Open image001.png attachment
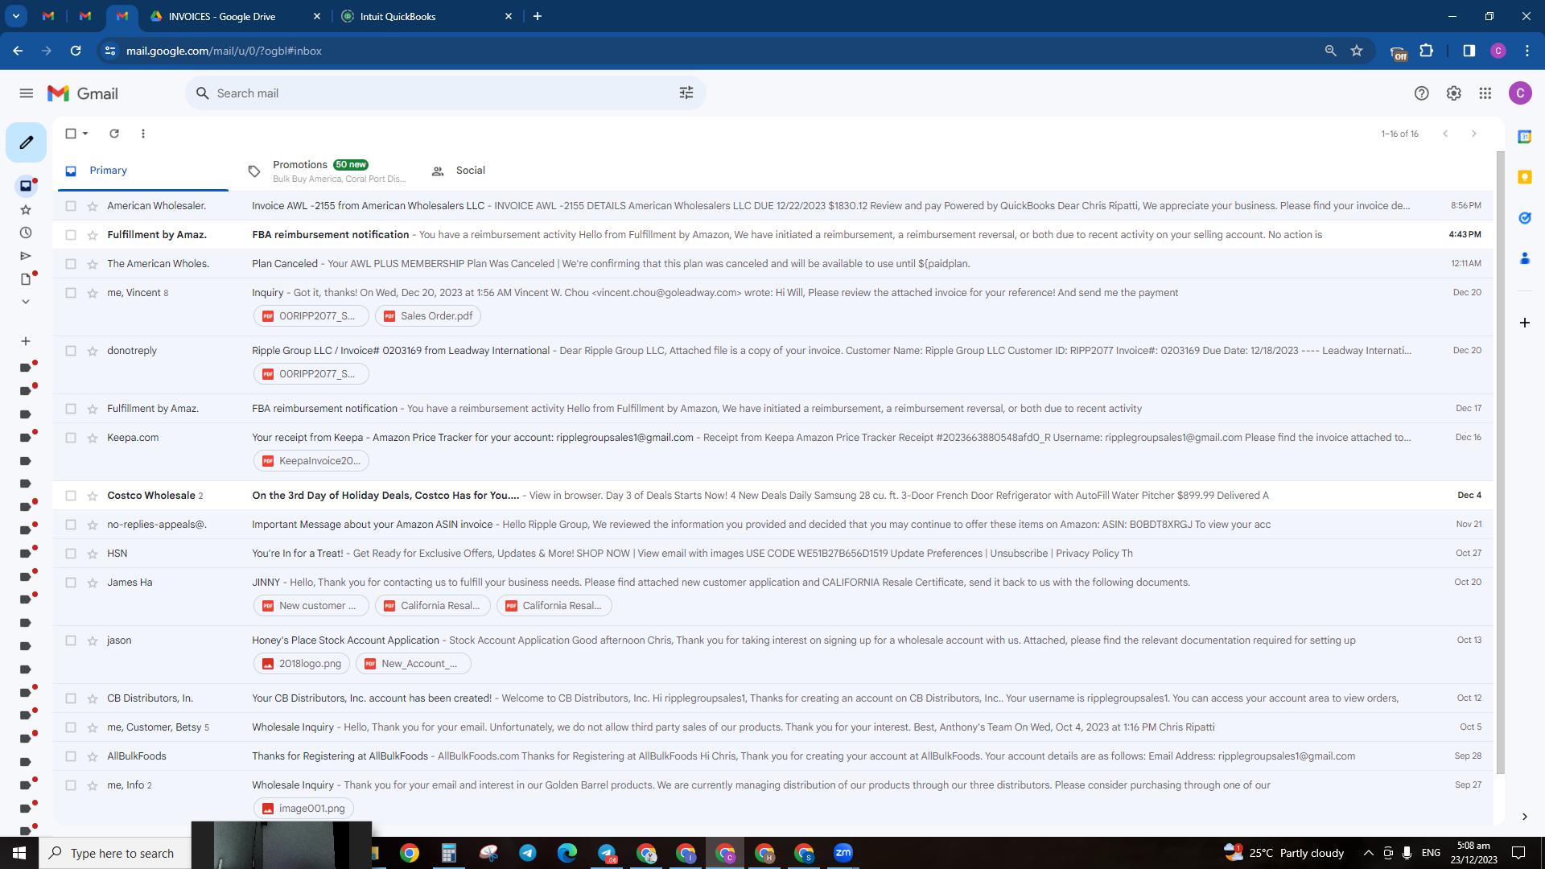1545x869 pixels. [303, 809]
